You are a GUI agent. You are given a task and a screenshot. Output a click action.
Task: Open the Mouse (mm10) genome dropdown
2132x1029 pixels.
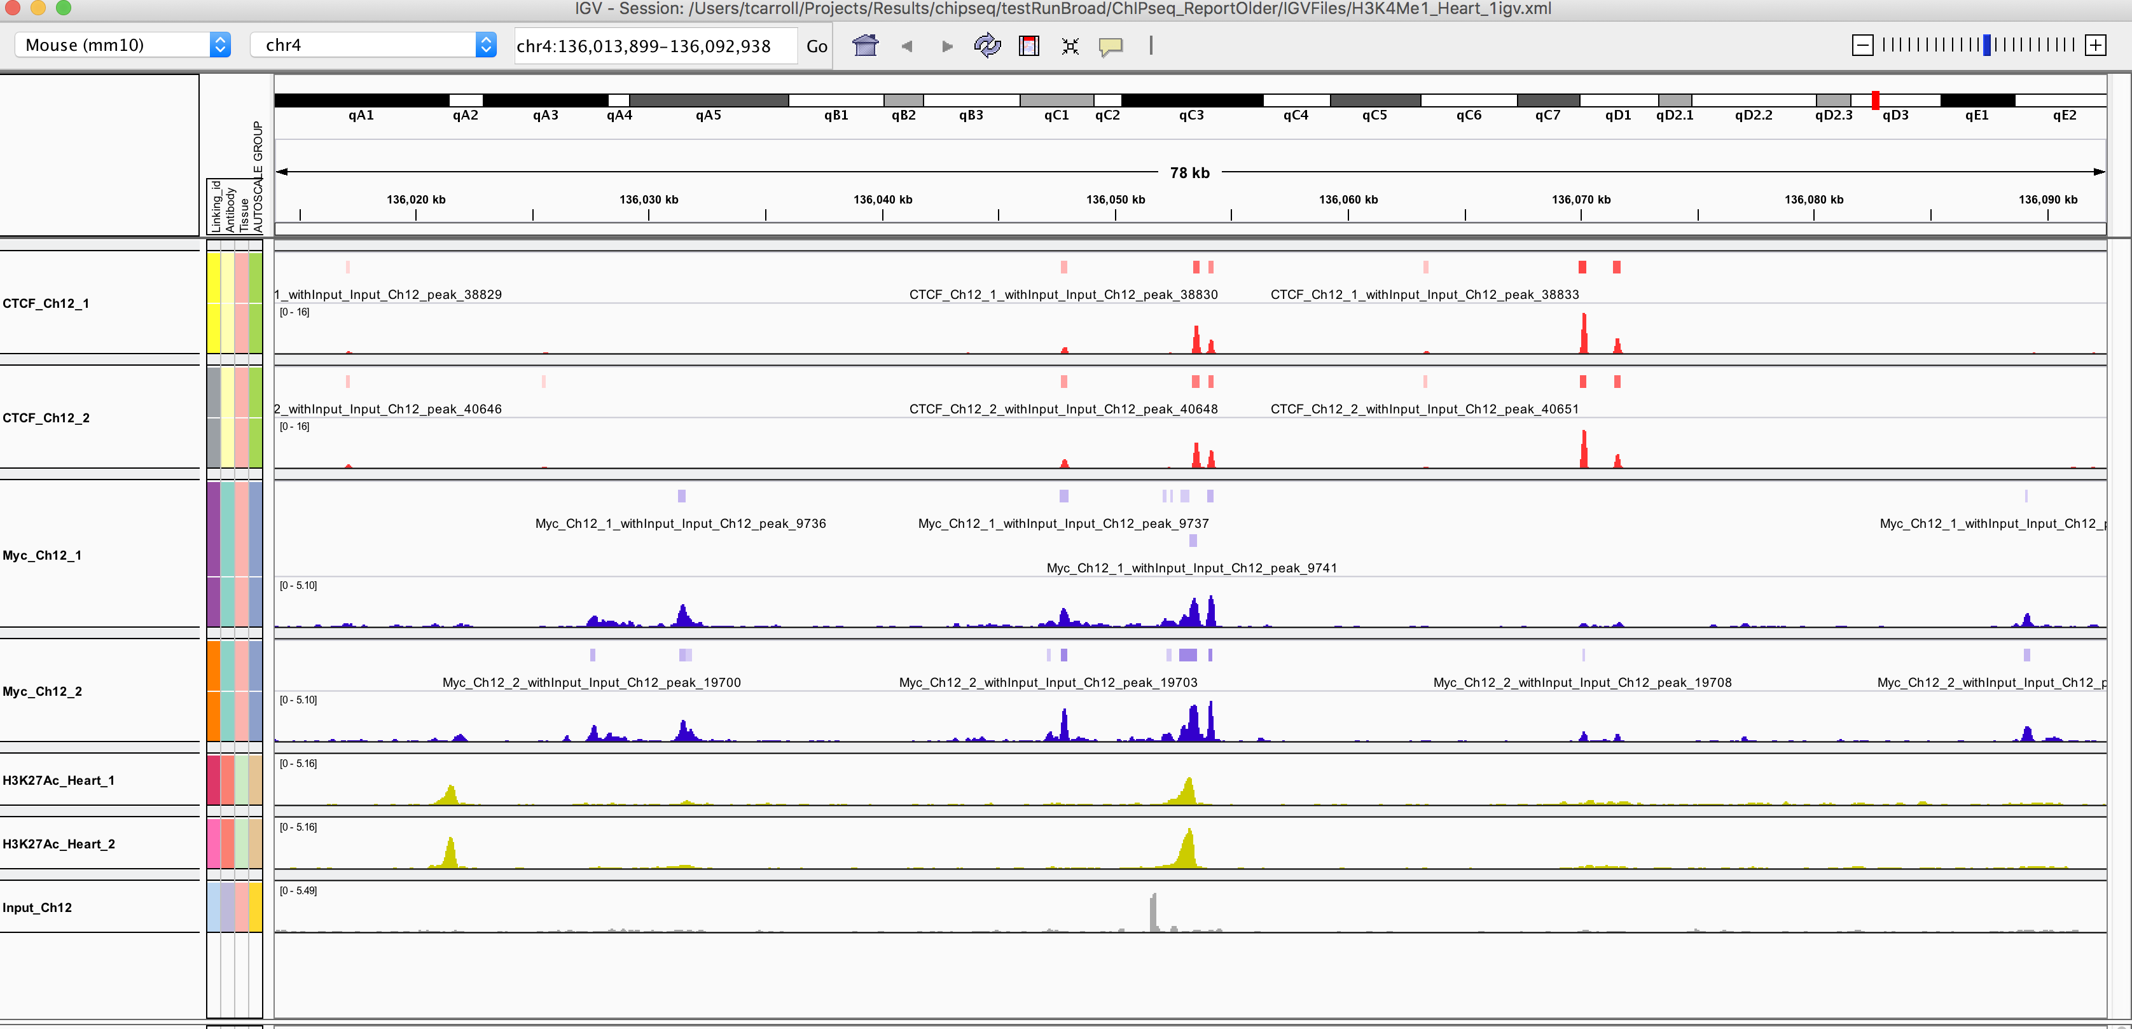[123, 45]
